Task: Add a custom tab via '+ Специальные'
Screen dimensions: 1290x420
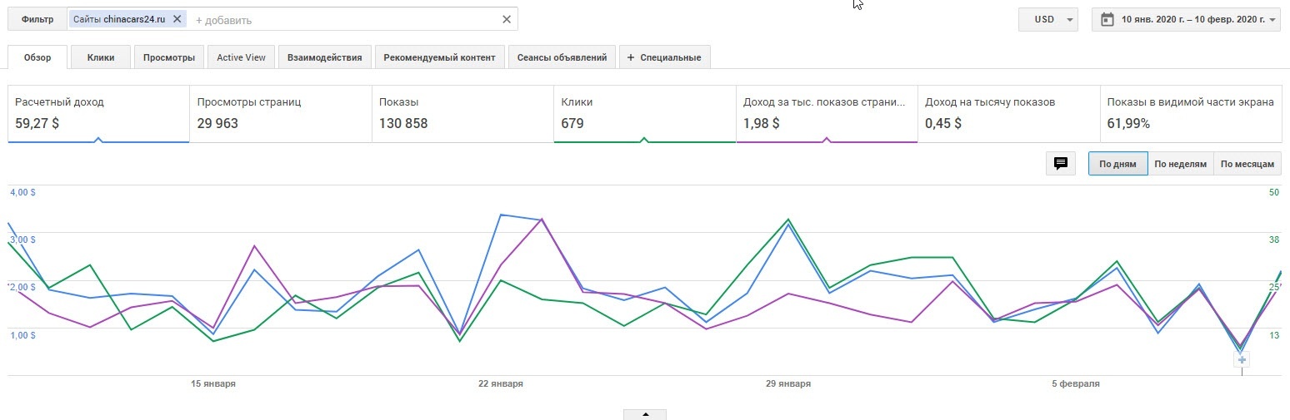Action: 664,57
